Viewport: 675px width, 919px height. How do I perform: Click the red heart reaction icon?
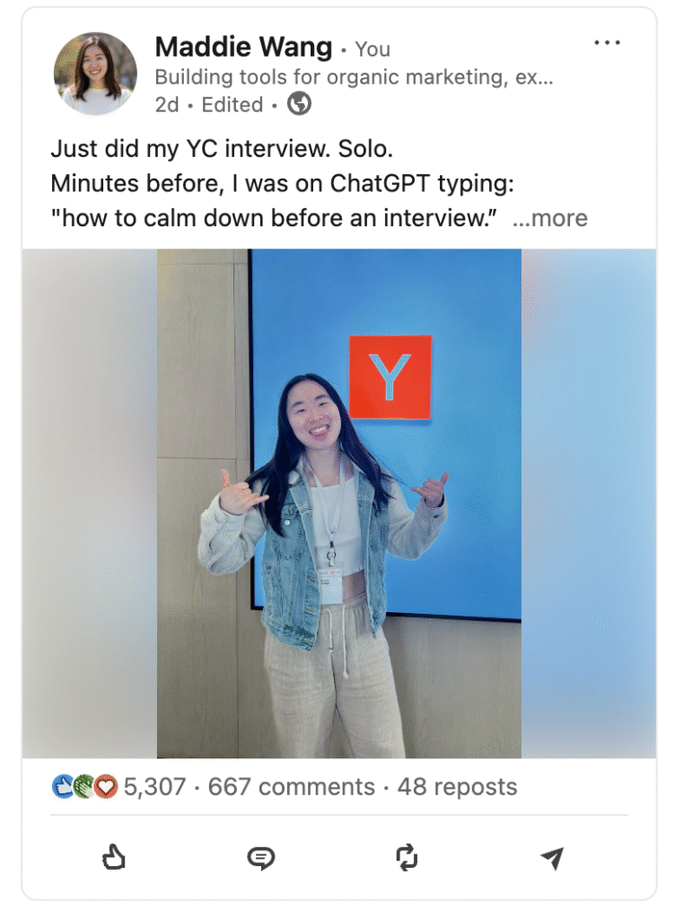tap(106, 786)
